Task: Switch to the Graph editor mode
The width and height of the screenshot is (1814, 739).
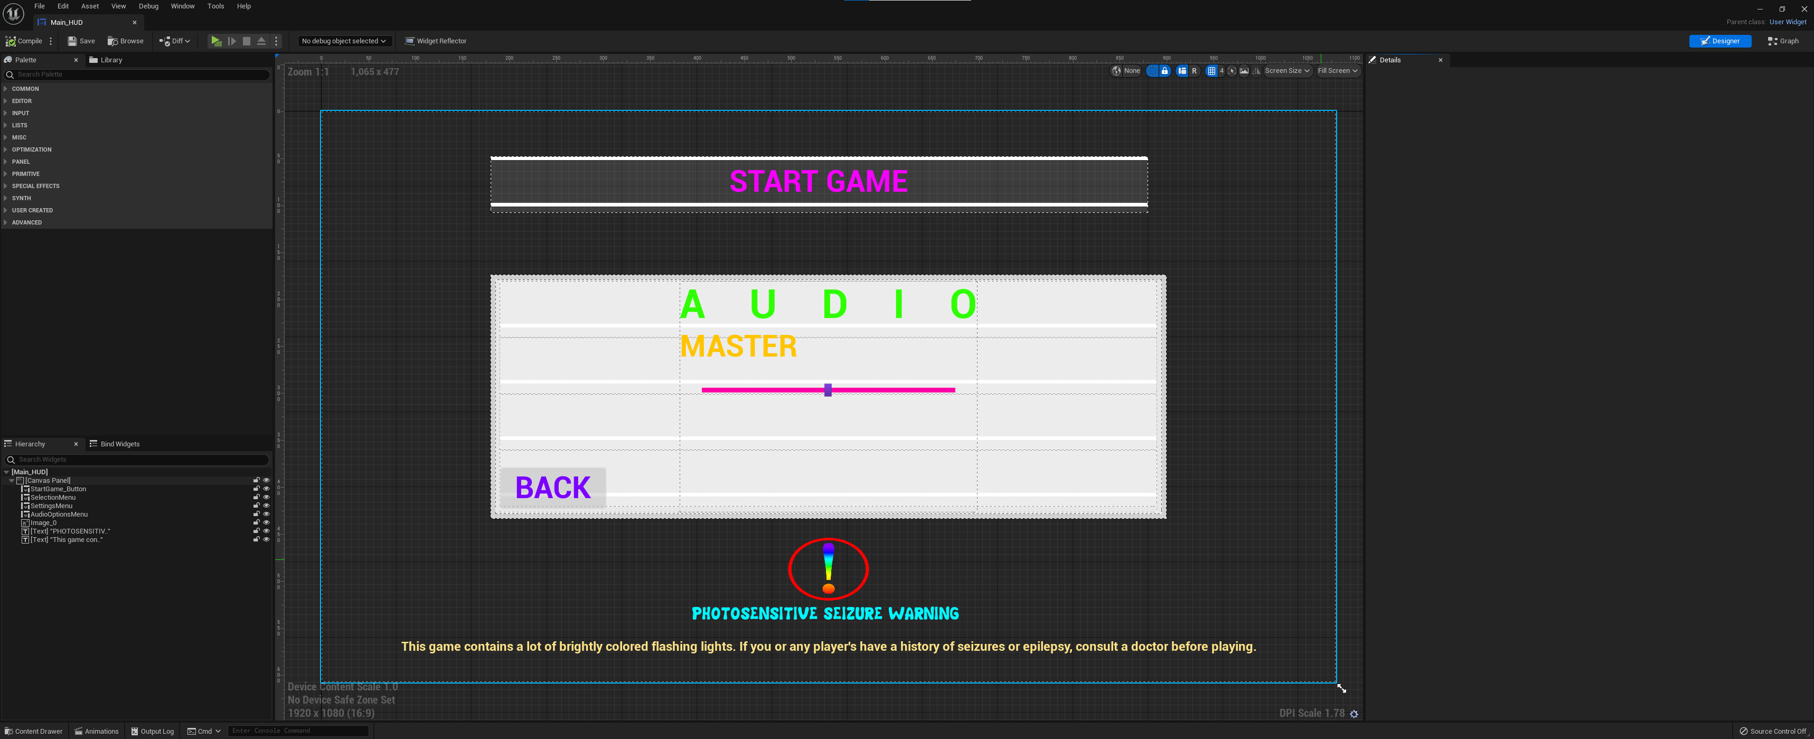Action: point(1783,41)
